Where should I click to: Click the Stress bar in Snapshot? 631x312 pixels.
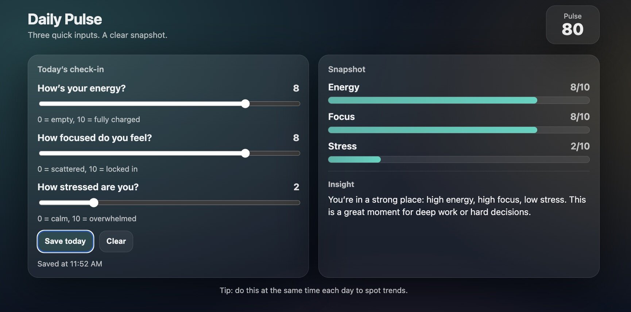pos(458,160)
